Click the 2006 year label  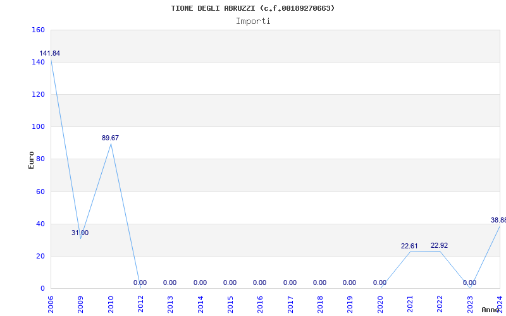click(x=51, y=305)
